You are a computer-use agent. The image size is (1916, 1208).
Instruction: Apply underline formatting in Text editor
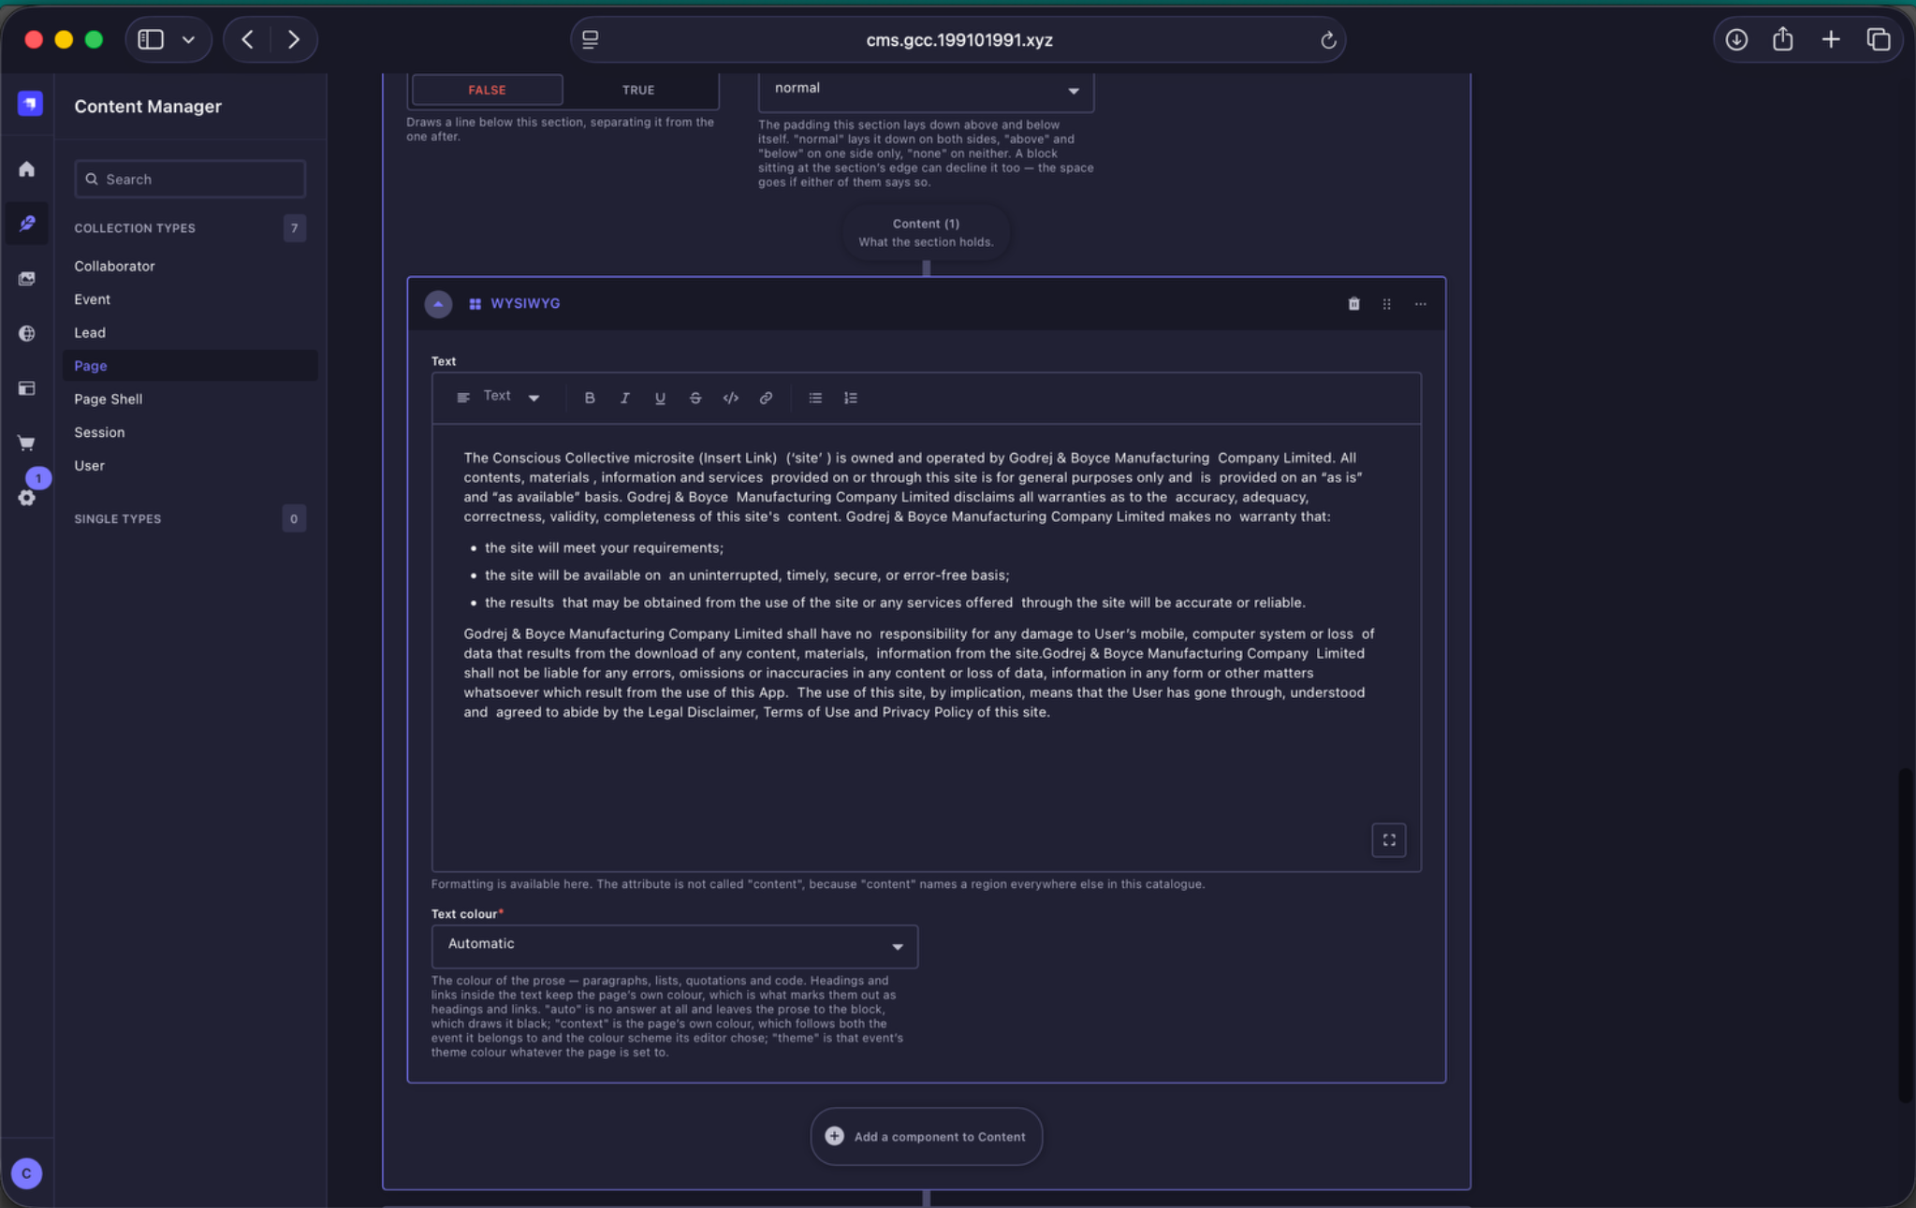pos(660,398)
